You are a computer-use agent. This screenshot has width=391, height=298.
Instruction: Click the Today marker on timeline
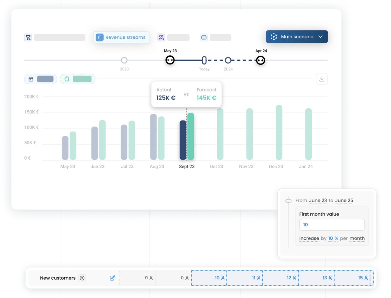[x=204, y=60]
